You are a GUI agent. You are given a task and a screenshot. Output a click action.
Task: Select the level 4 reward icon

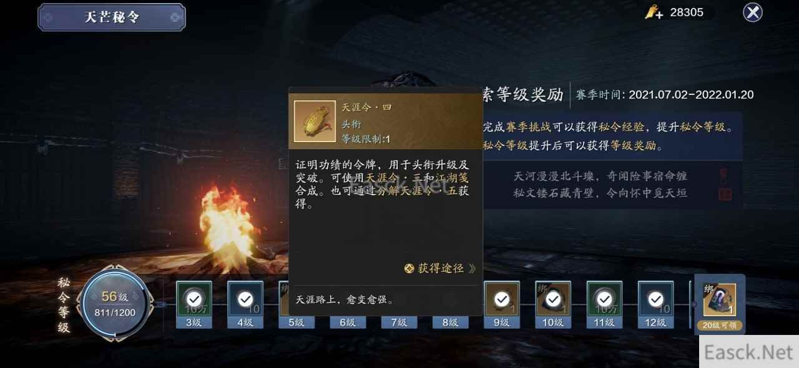[245, 299]
